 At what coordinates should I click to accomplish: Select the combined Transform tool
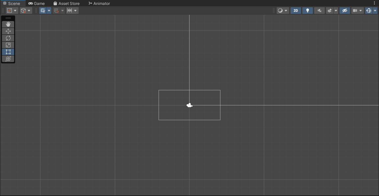(8, 59)
